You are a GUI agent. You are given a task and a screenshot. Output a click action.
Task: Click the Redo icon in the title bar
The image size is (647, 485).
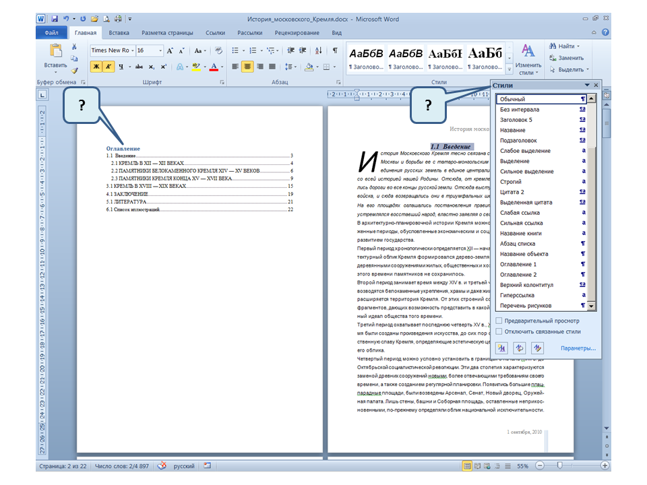click(x=83, y=19)
